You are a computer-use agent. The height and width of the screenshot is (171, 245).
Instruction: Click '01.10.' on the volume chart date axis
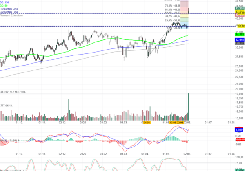[x=19, y=123]
